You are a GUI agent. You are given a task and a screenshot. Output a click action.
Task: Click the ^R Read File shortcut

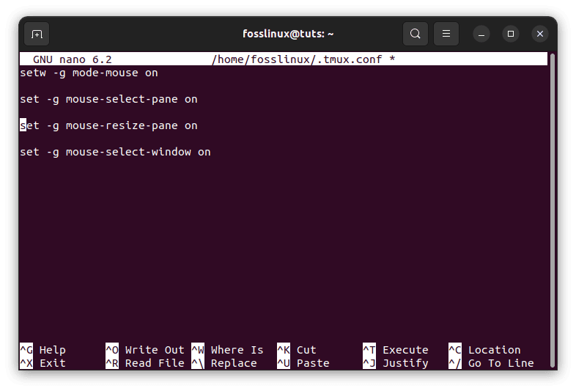click(x=144, y=363)
